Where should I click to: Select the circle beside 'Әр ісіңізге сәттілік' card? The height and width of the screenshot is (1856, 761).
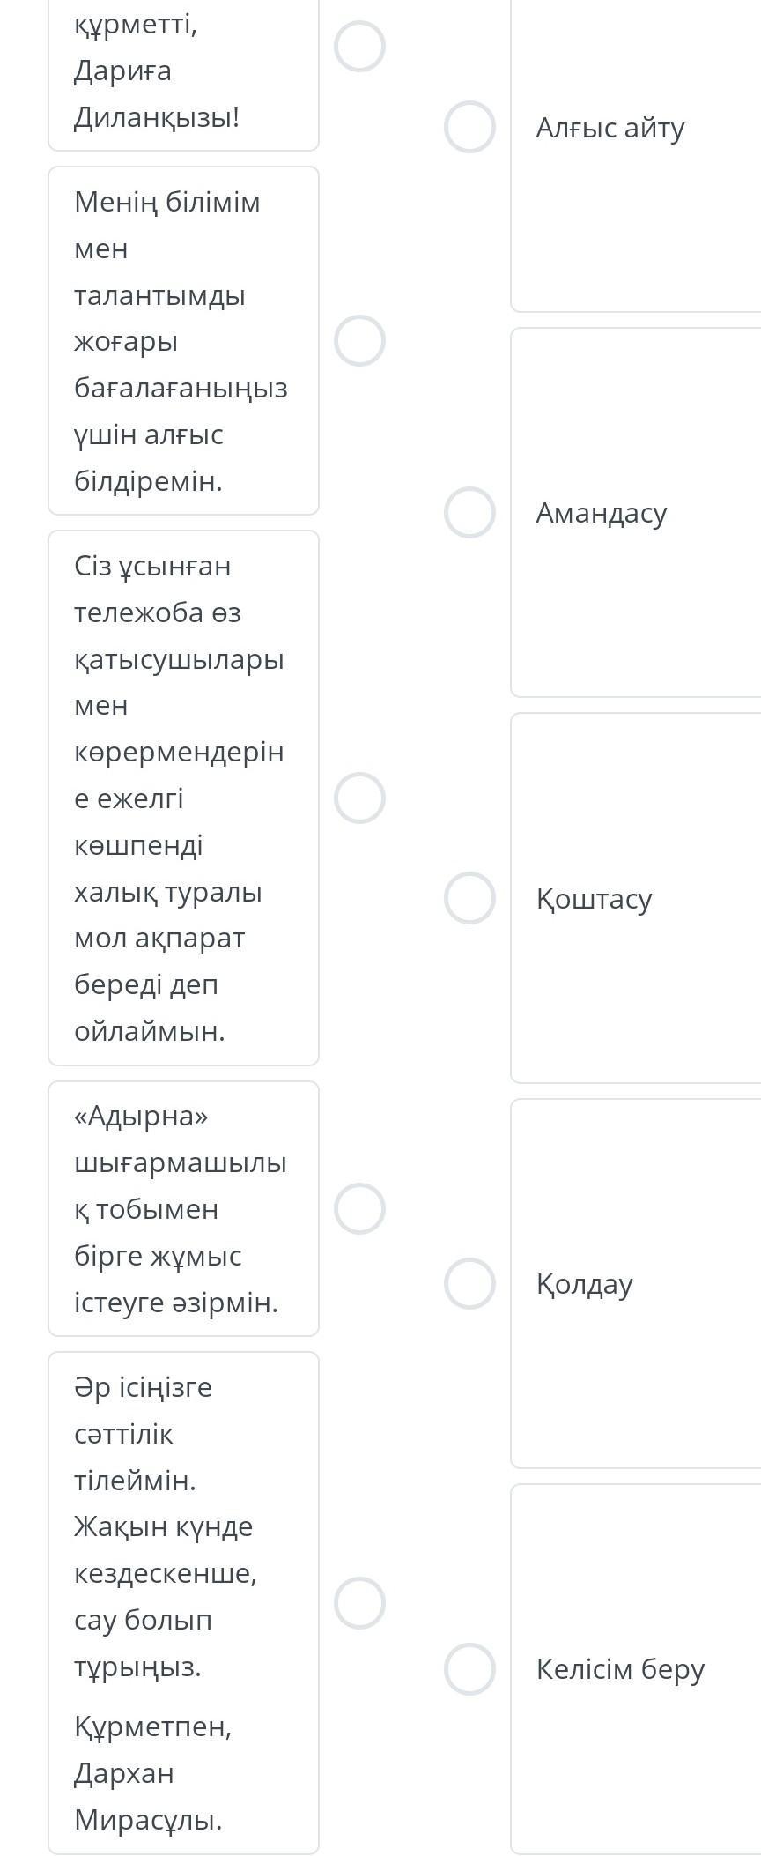359,1603
